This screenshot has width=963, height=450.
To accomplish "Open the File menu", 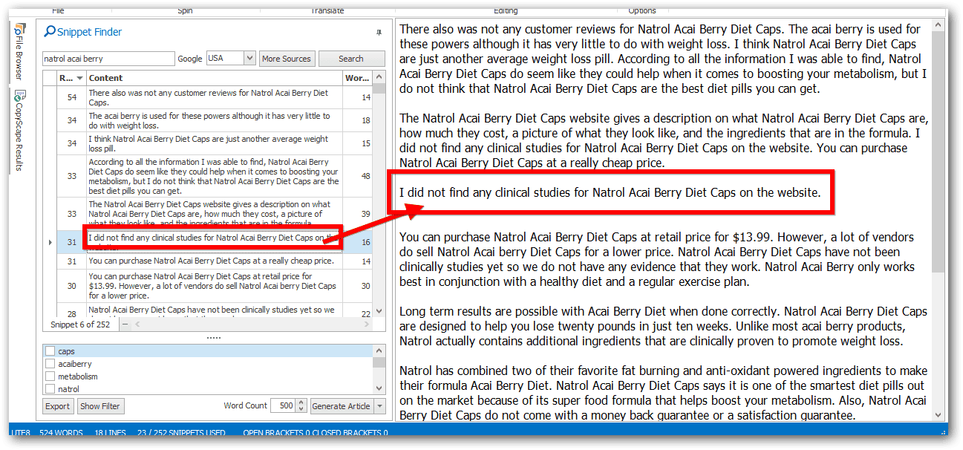I will pos(58,10).
